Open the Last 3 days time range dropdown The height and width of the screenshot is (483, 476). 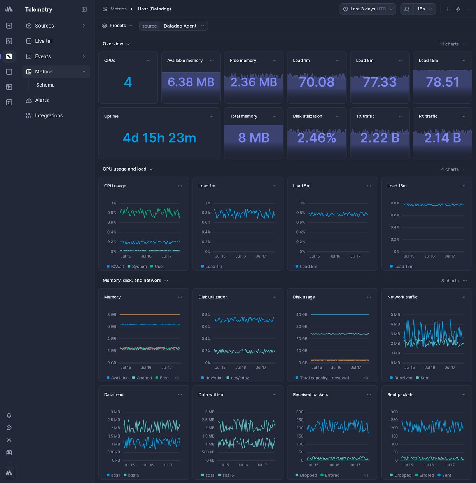click(368, 9)
